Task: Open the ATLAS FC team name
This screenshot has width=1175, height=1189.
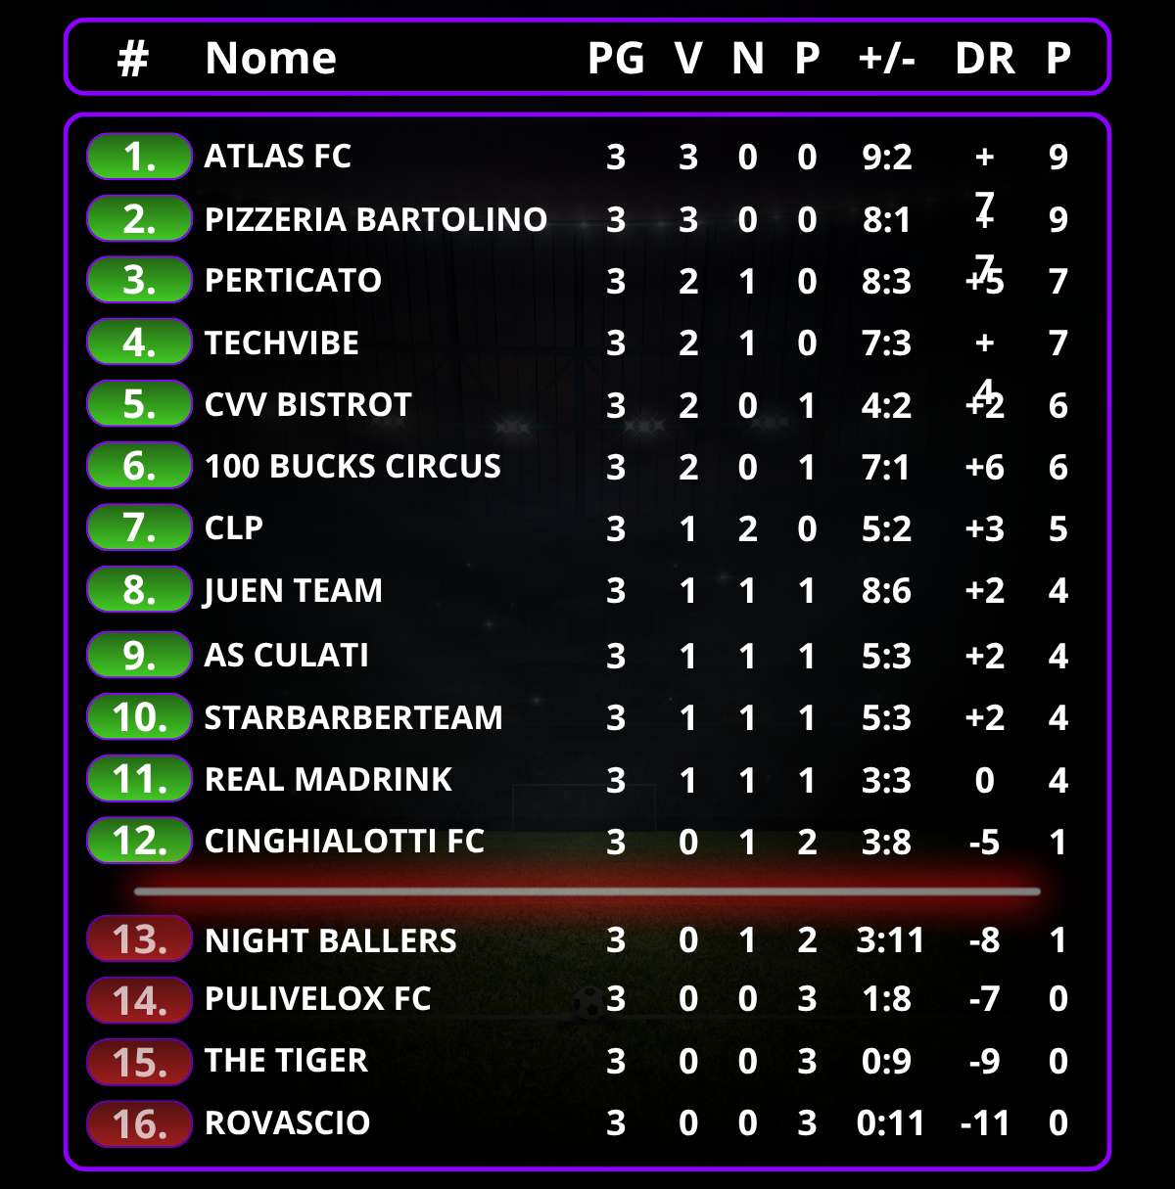Action: [277, 157]
